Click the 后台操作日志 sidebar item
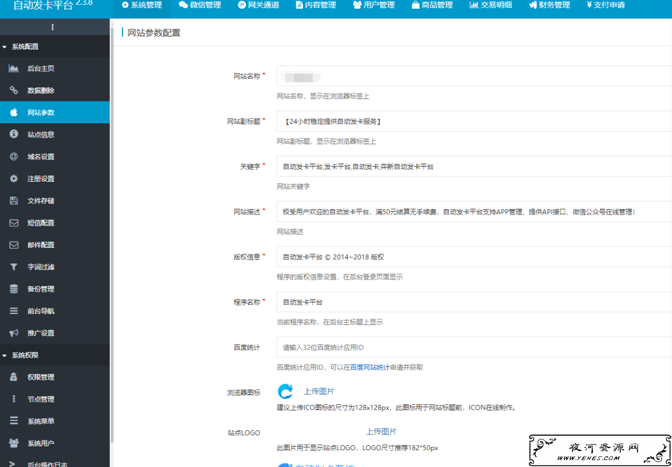672x467 pixels. point(55,462)
